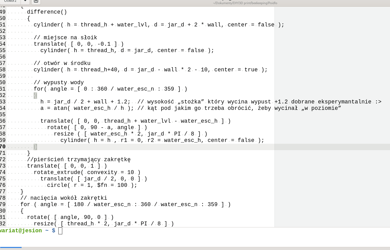Image resolution: width=390 pixels, height=250 pixels.
Task: Click the circle( r = 1, $fn = 100 ) statement
Action: coord(92,185)
